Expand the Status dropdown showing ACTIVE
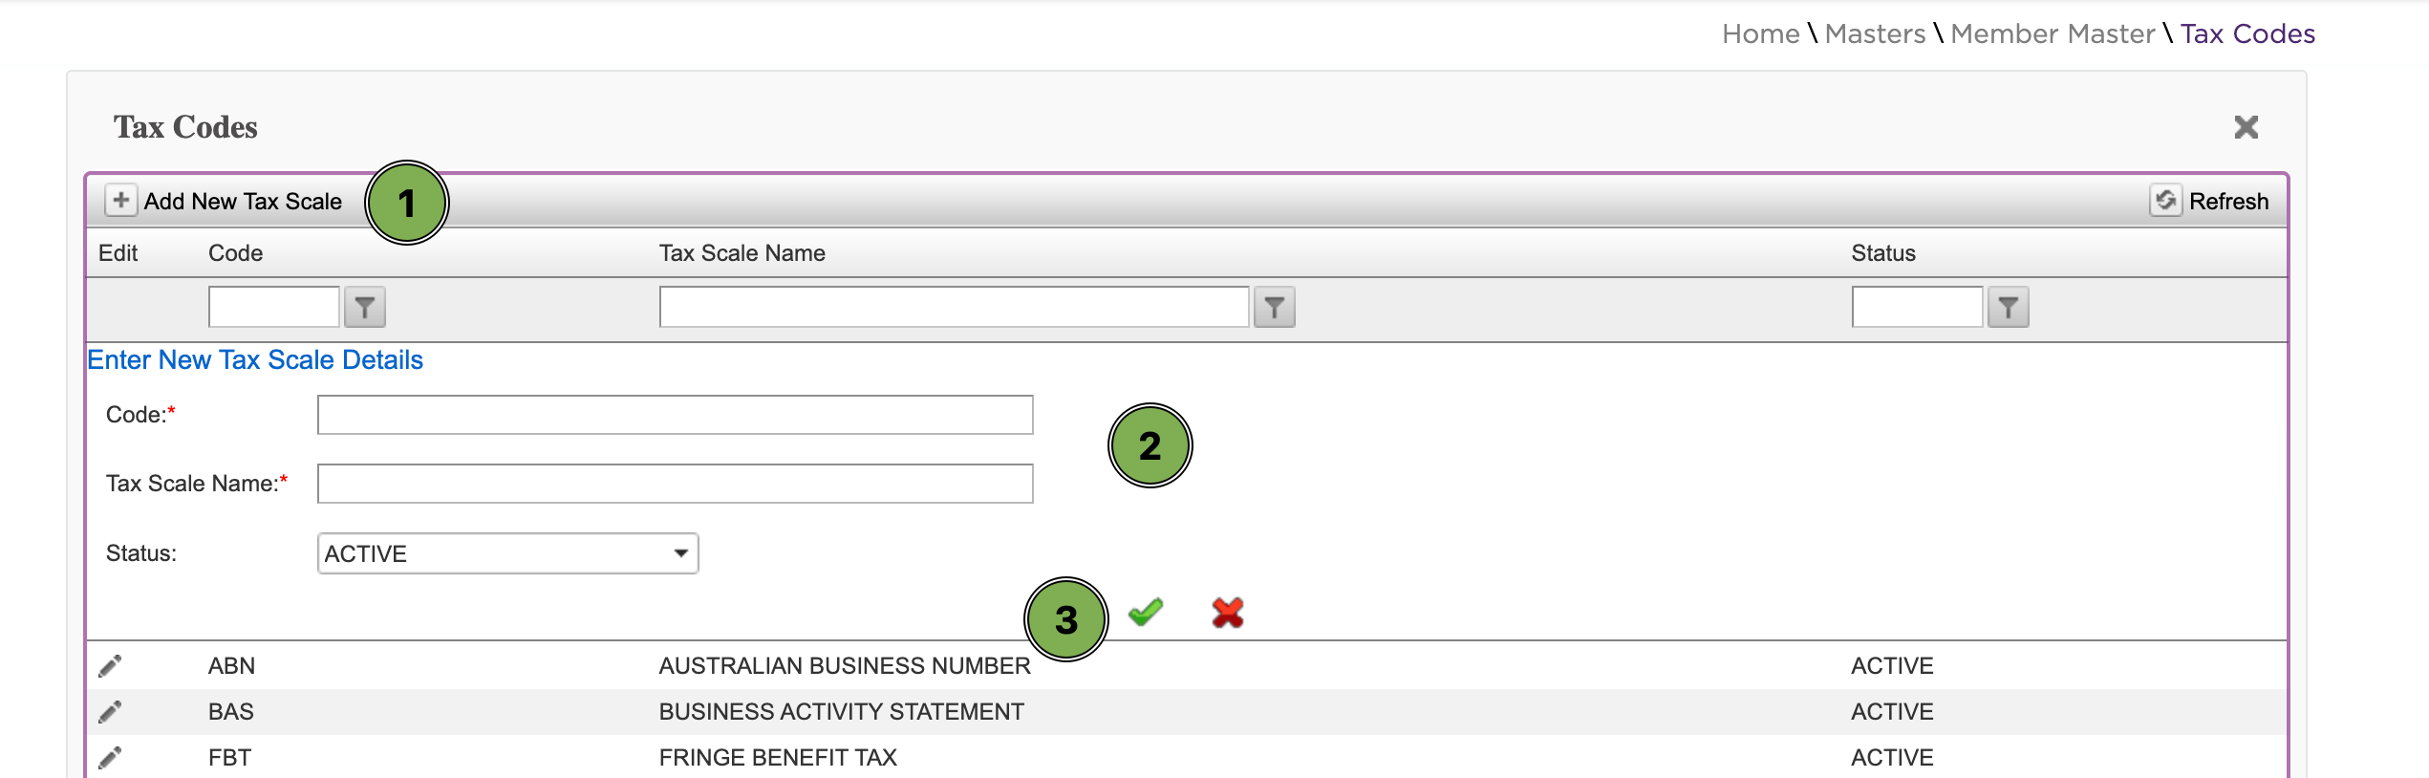 point(507,553)
